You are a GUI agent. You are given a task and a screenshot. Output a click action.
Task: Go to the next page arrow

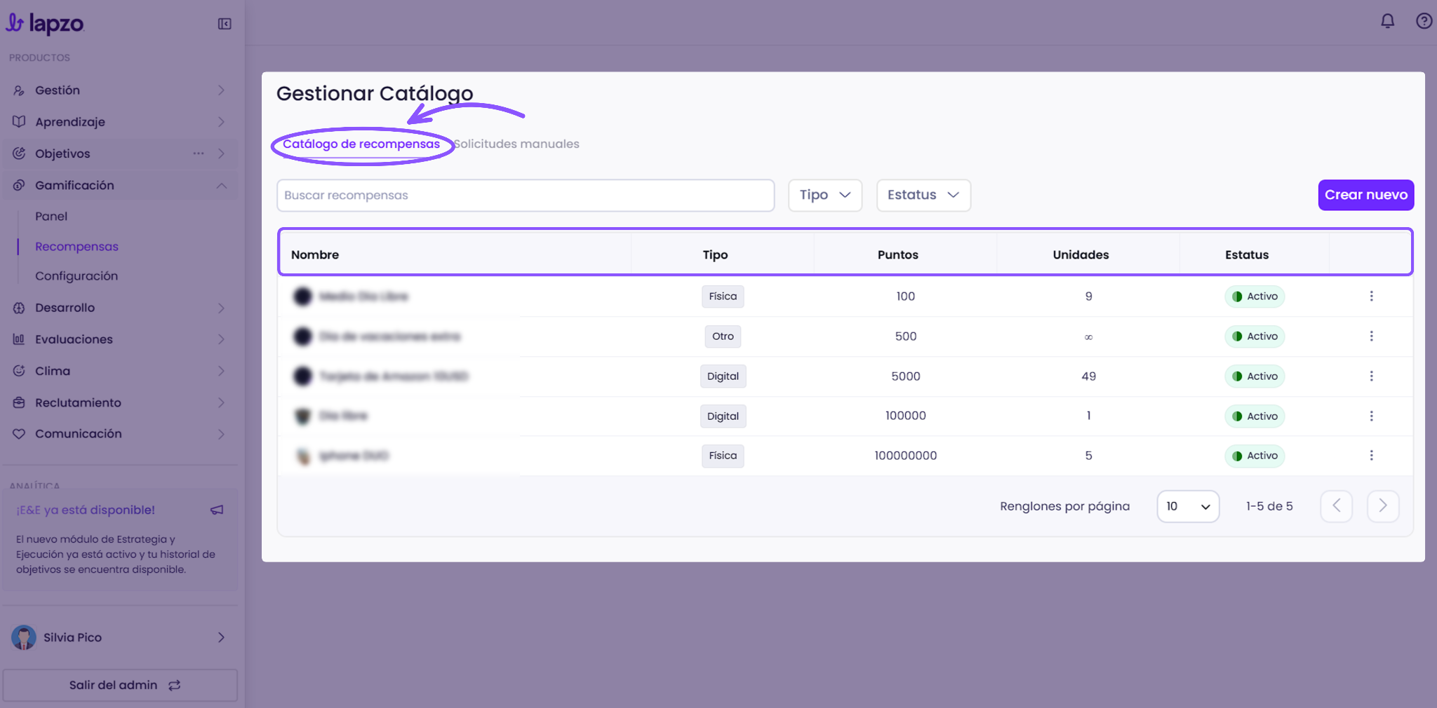[1383, 506]
